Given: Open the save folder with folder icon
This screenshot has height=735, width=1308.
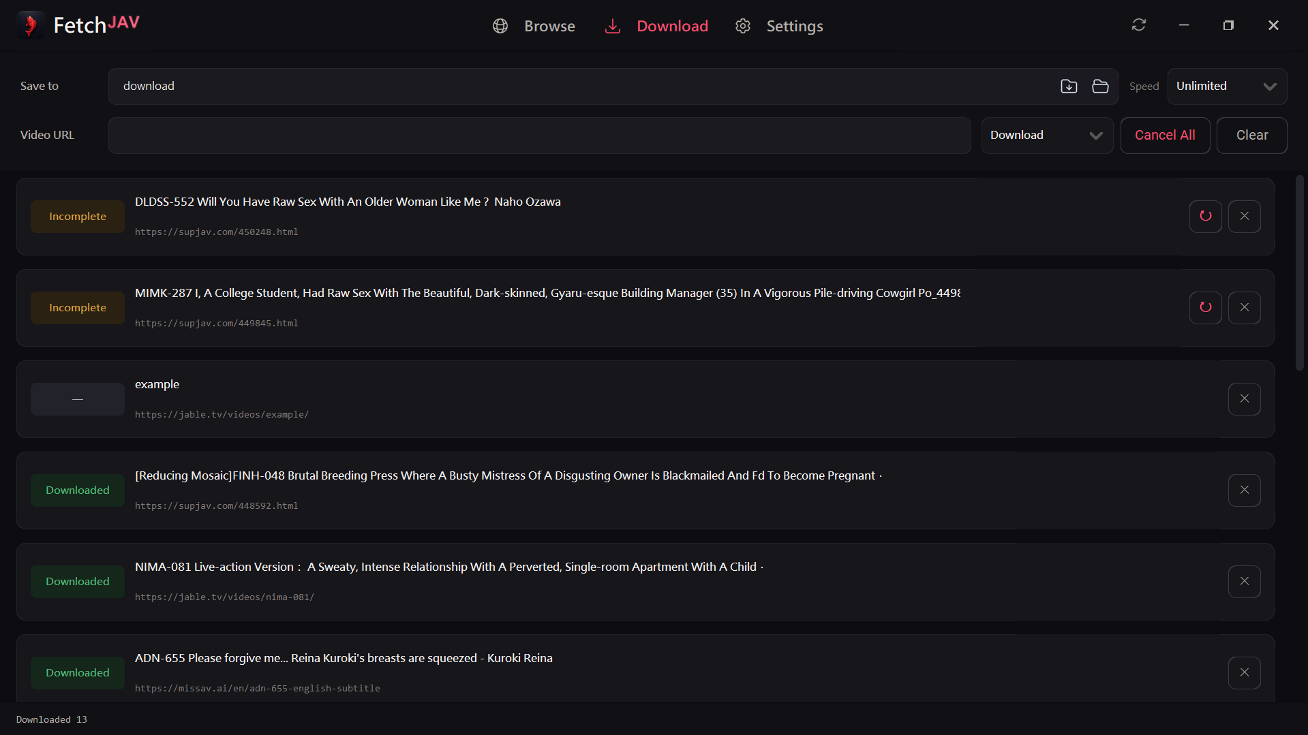Looking at the screenshot, I should (x=1100, y=87).
